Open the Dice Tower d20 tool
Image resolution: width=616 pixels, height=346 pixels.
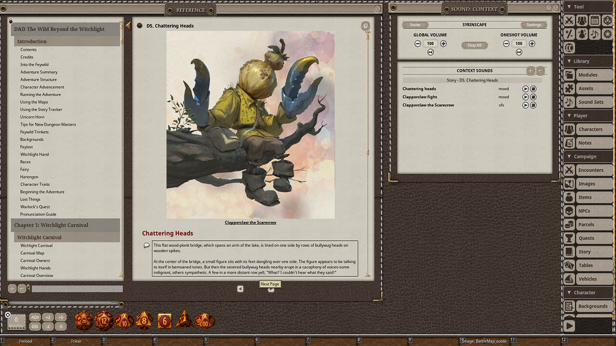[607, 20]
